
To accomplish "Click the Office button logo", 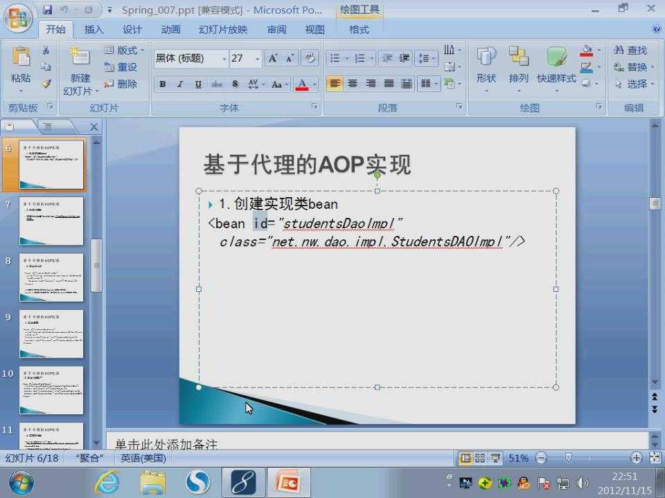I will 18,18.
